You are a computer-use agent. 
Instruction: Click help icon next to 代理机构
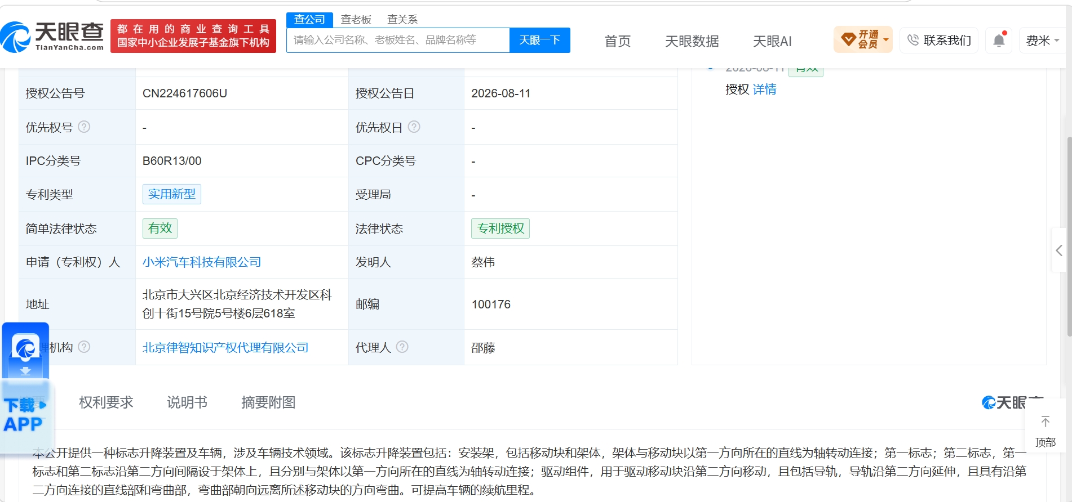tap(84, 347)
